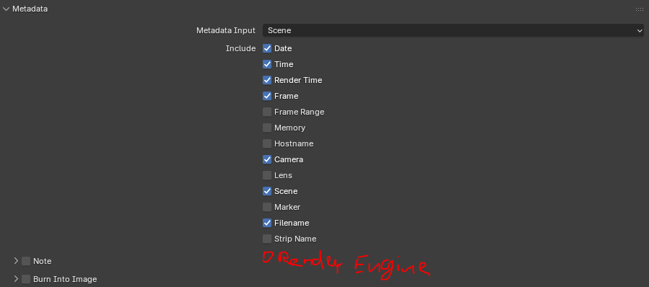Enable the Marker checkbox
The width and height of the screenshot is (649, 287).
(267, 207)
